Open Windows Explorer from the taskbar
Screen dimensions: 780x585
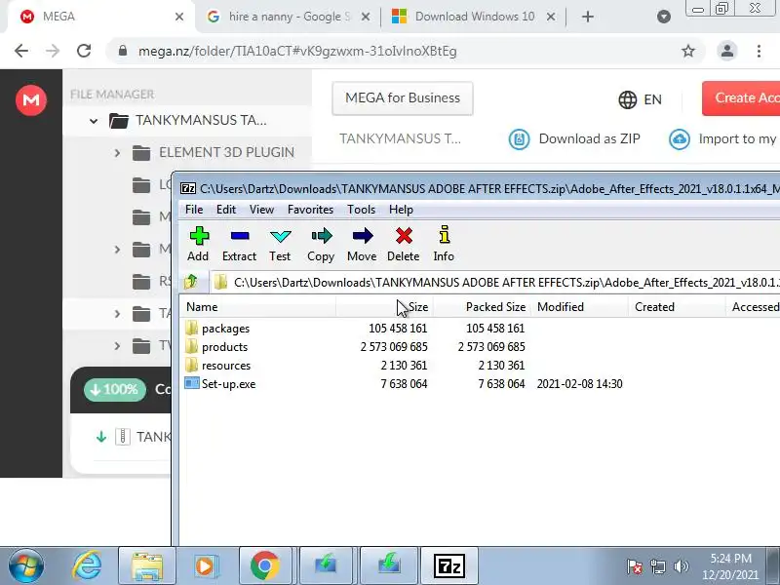tap(147, 565)
